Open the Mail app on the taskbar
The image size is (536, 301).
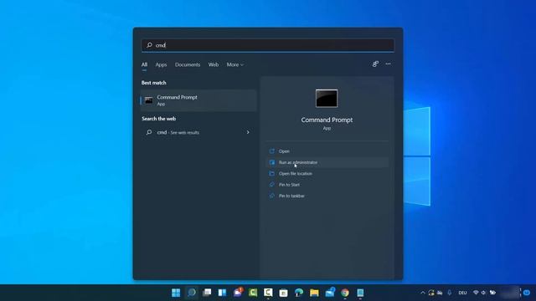(x=330, y=293)
